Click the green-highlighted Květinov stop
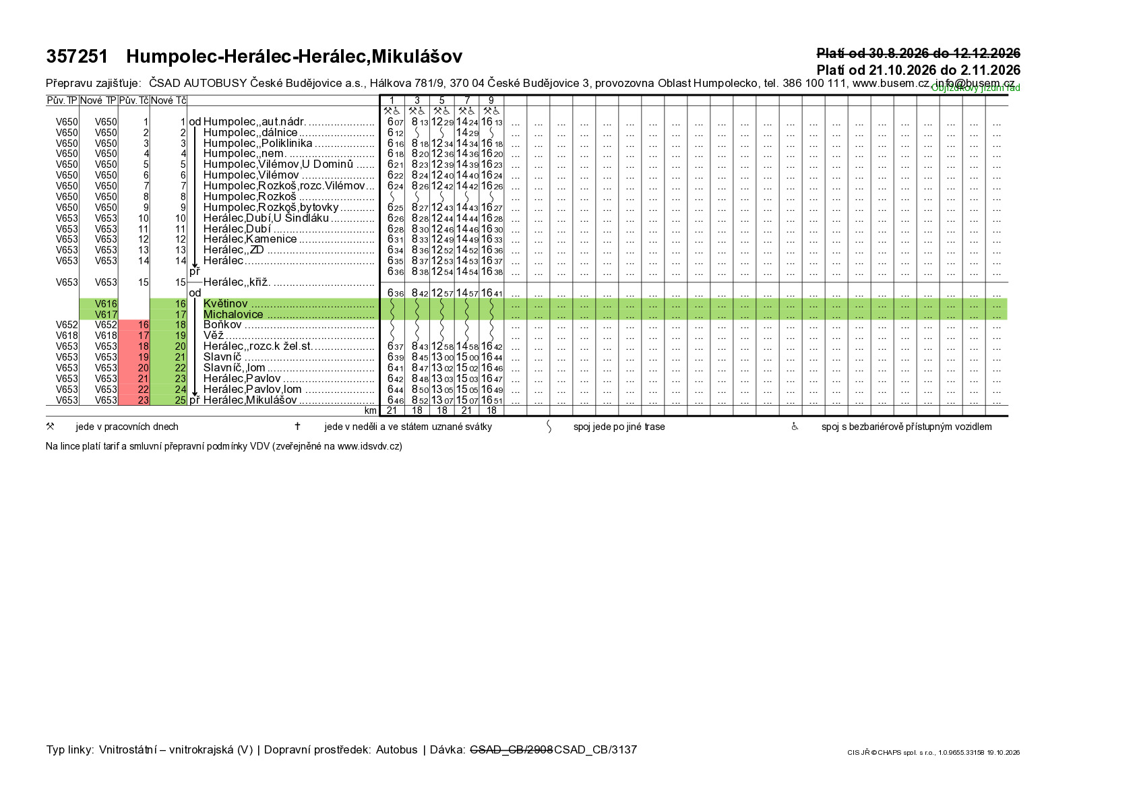Viewport: 1135px width, 802px height. [226, 304]
